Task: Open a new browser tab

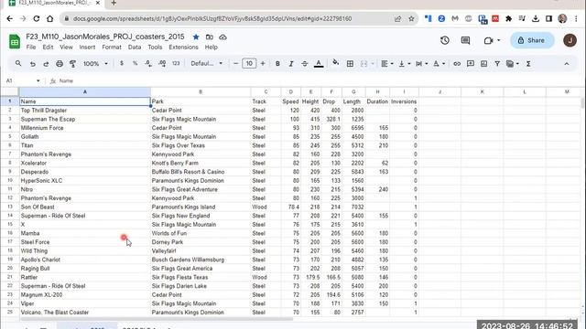Action: [x=114, y=3]
